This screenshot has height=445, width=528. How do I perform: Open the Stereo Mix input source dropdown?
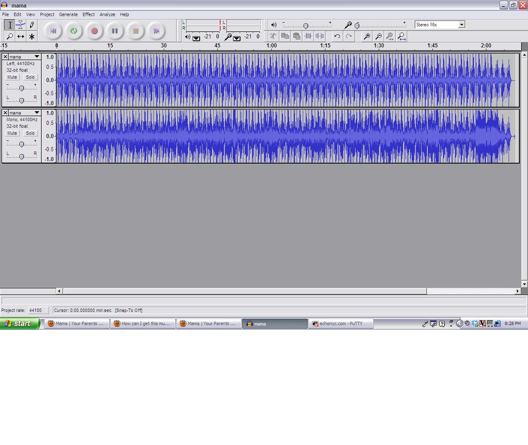(462, 25)
